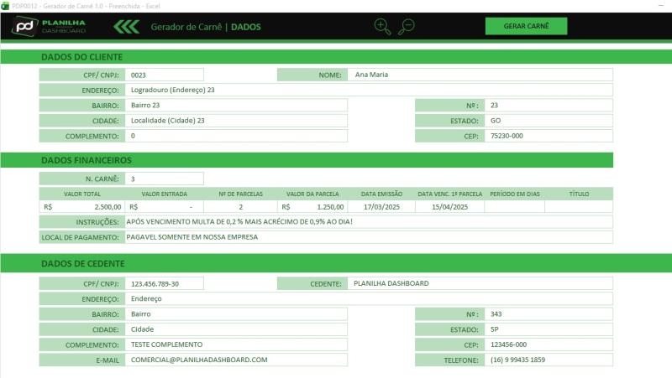672x378 pixels.
Task: Click the INSTRUÇÕES text field
Action: click(368, 222)
